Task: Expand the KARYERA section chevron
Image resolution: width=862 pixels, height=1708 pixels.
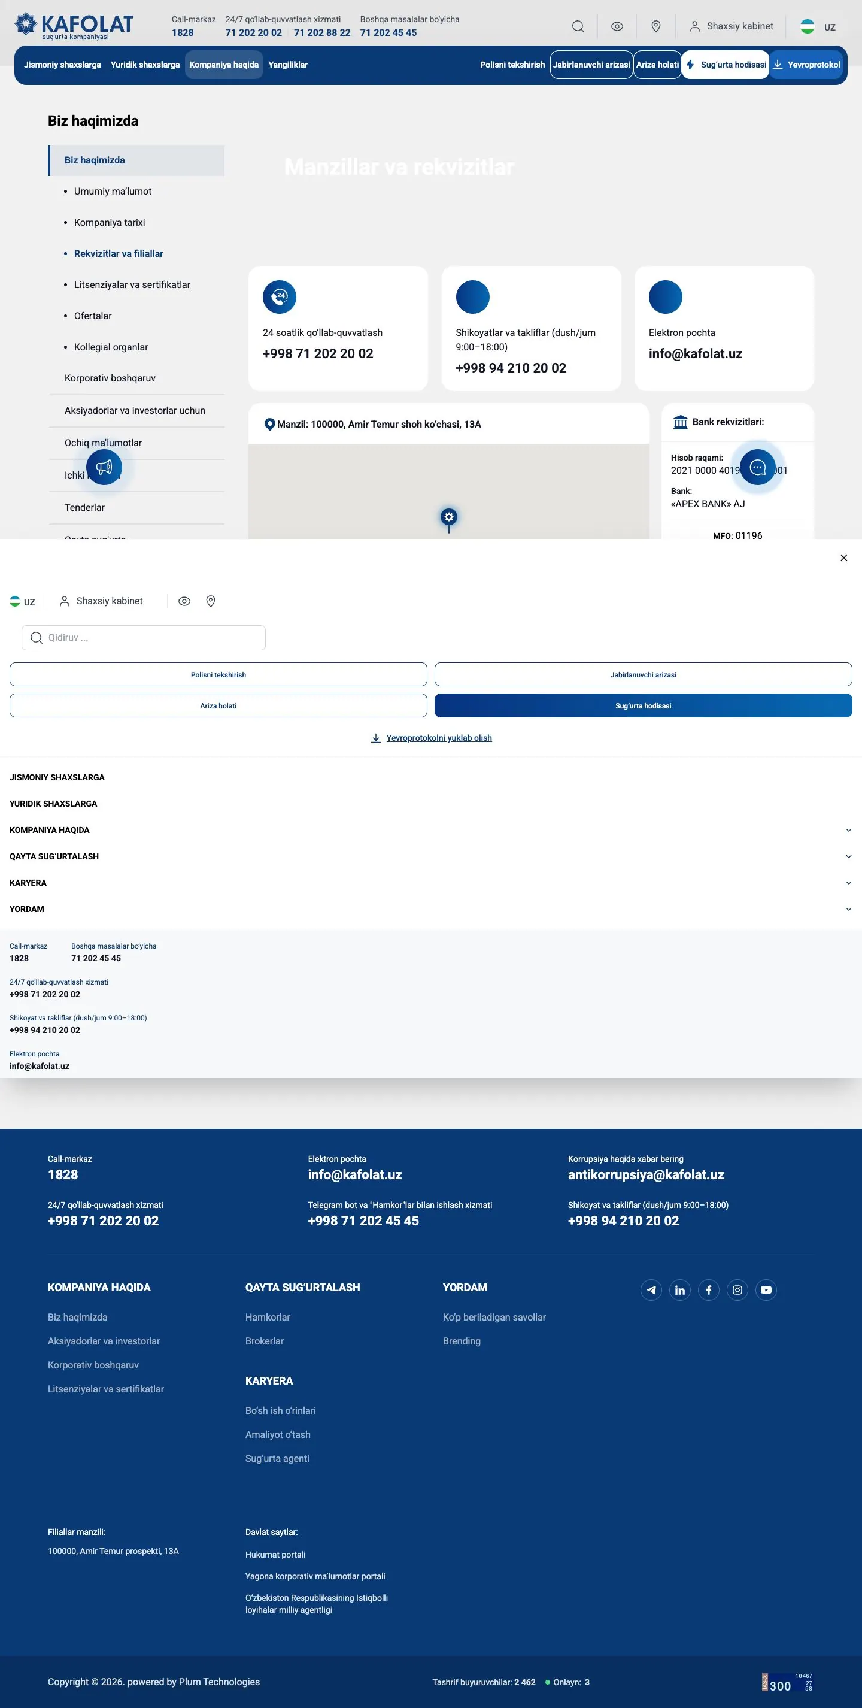Action: [x=848, y=883]
